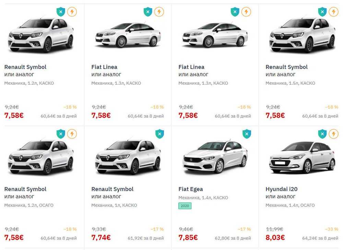Screen dimensions: 343x250
Task: Select the 7,85€ price on Fiat Egea
Action: coord(188,237)
